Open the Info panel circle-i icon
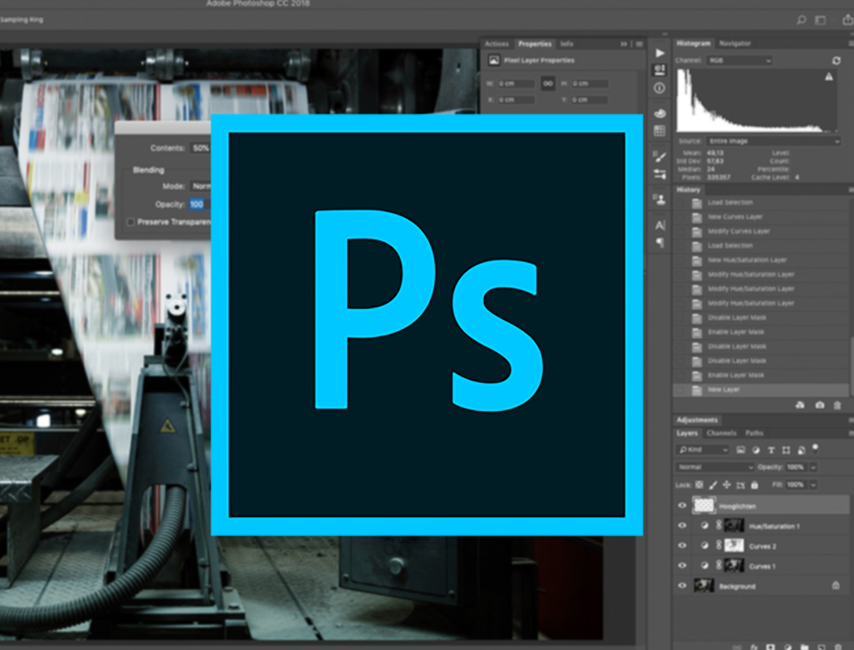Screen dimensions: 854x650 tap(659, 88)
